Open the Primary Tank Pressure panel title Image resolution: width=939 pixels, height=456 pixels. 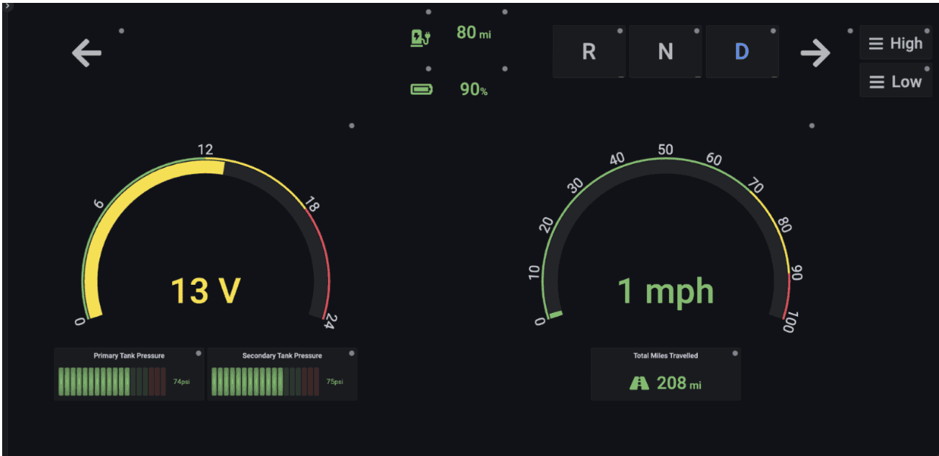coord(129,355)
